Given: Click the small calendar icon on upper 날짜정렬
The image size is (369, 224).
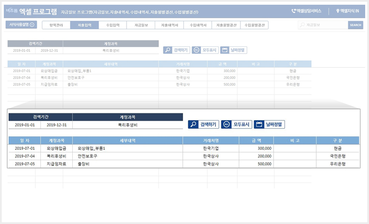Looking at the screenshot, I should [x=225, y=50].
